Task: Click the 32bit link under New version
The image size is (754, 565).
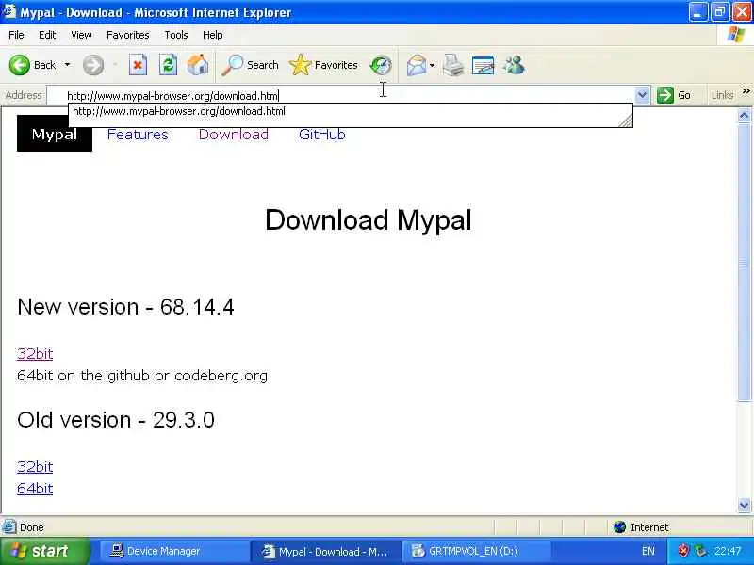Action: [35, 354]
